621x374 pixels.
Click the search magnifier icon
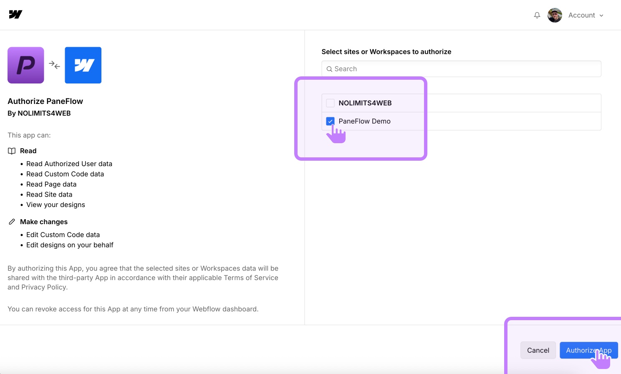tap(329, 69)
